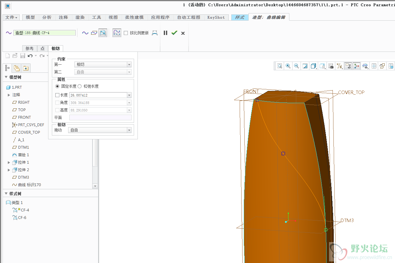Select COVER_TOP in the model tree
Image resolution: width=395 pixels, height=263 pixels.
click(29, 132)
